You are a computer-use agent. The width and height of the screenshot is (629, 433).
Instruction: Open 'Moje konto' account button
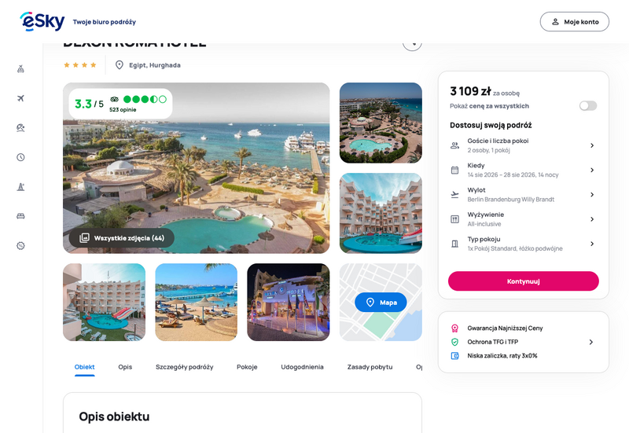point(575,22)
